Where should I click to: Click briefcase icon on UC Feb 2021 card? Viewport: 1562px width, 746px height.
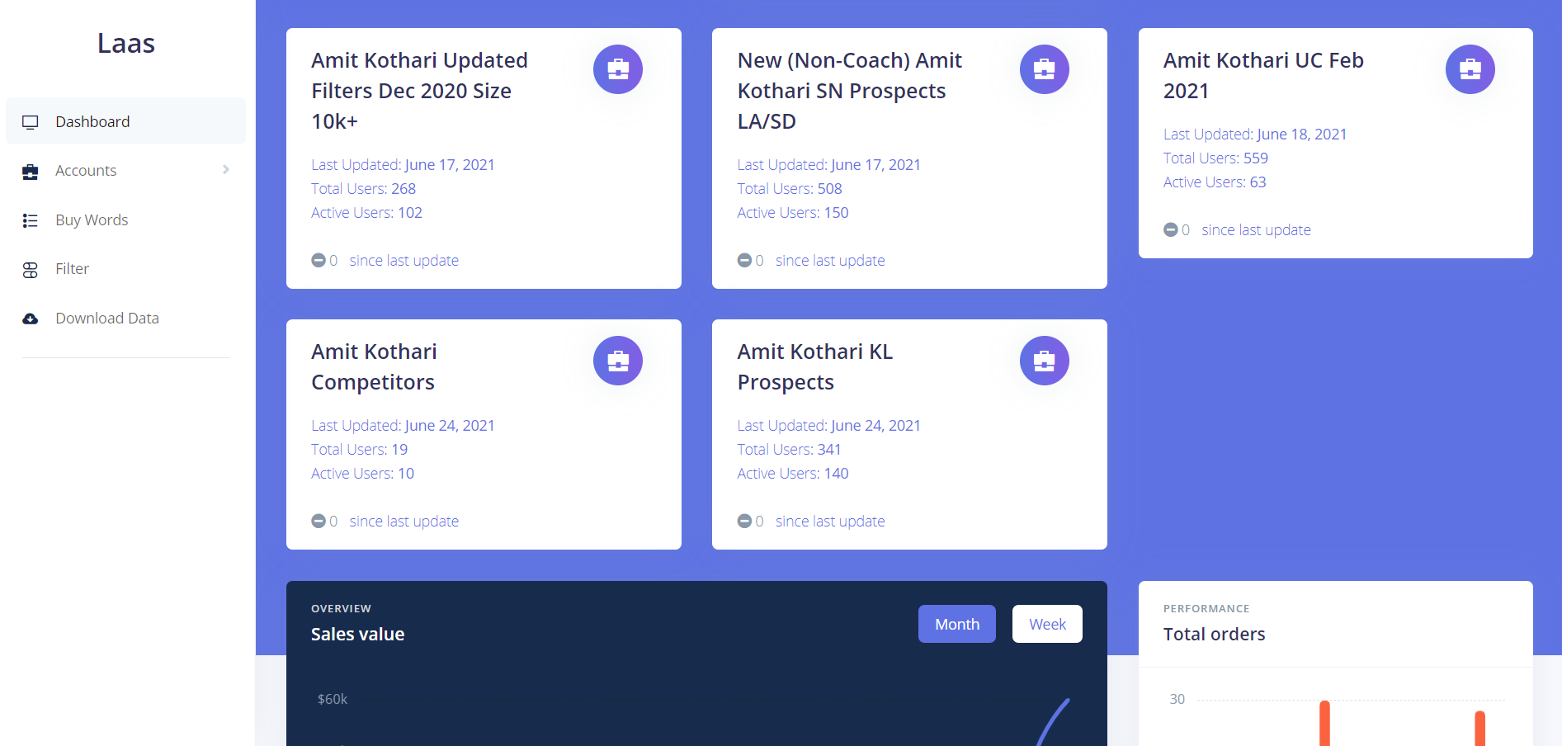1470,69
